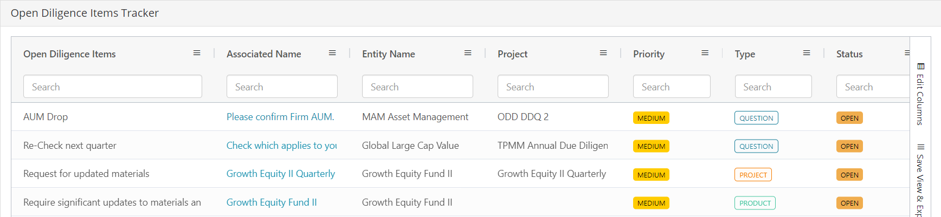Focus the Entity Name search box
This screenshot has width=941, height=217.
(417, 87)
